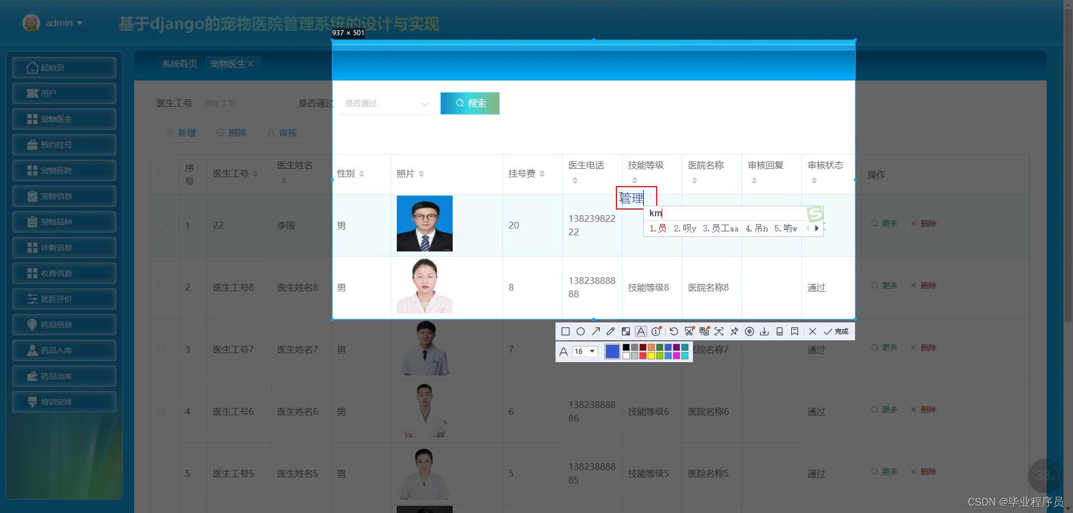Cancel the screenshot with X icon
This screenshot has height=513, width=1073.
813,331
